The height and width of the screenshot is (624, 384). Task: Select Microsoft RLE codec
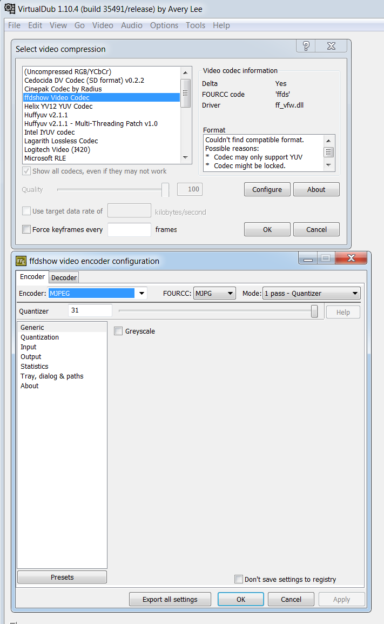coord(102,158)
